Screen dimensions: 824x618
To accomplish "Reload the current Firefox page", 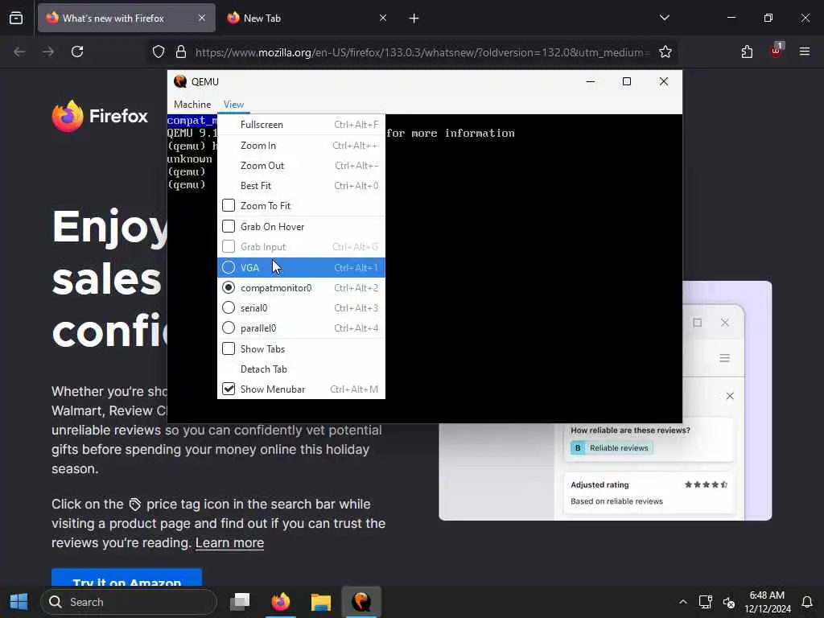I will [77, 51].
